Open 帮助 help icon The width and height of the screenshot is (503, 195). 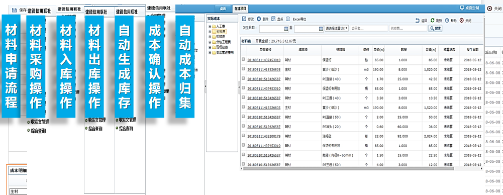pos(447,20)
